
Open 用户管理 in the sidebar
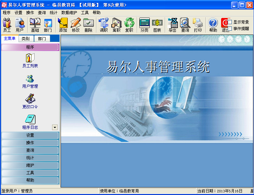tap(30, 82)
